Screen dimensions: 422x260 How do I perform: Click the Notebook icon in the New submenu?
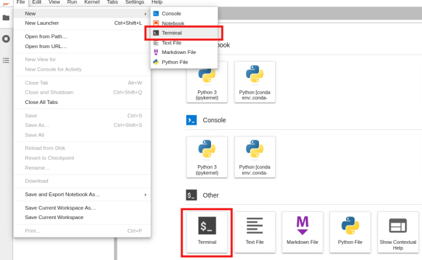[156, 23]
